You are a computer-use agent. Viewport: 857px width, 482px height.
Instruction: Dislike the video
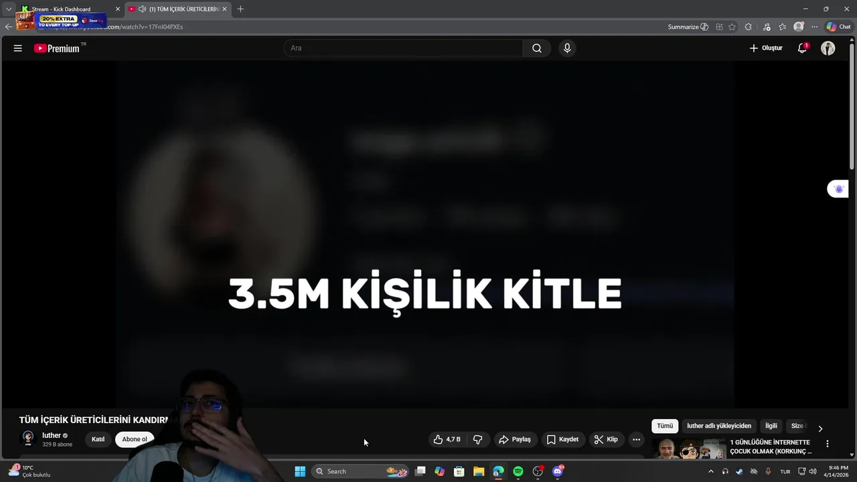[477, 439]
